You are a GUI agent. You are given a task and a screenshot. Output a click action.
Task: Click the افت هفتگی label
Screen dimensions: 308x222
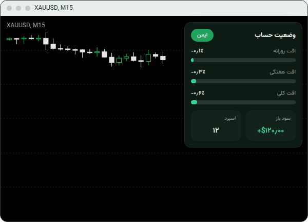(282, 72)
